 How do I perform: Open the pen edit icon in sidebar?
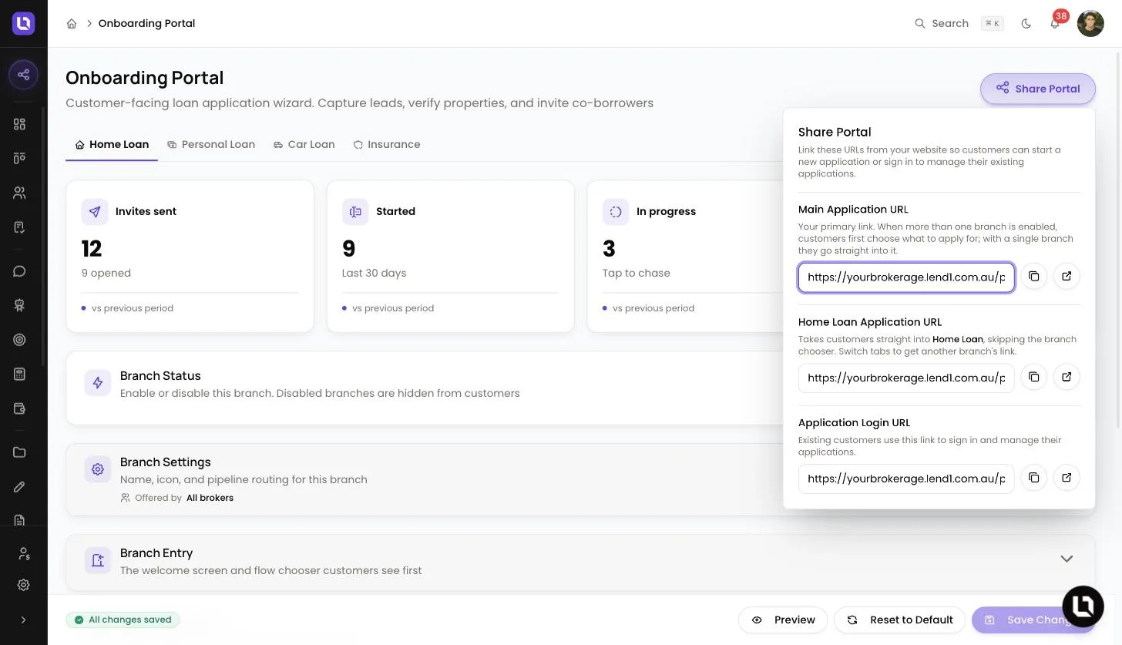(20, 487)
